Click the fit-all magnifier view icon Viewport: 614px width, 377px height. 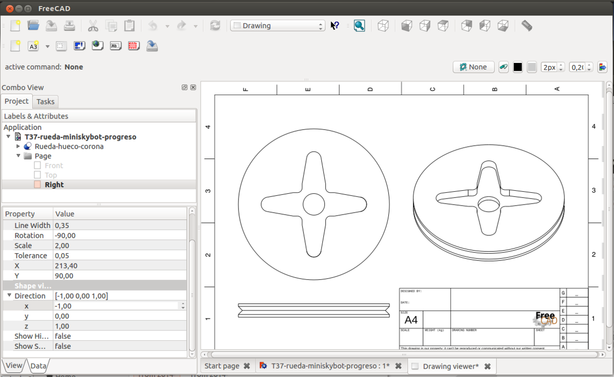coord(359,26)
